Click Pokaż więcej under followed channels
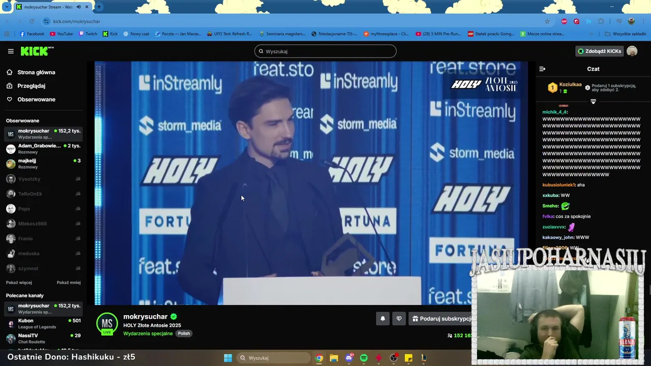The height and width of the screenshot is (366, 651). [x=19, y=283]
